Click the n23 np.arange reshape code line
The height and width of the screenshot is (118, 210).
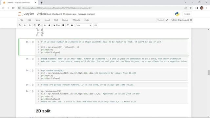pos(60,47)
